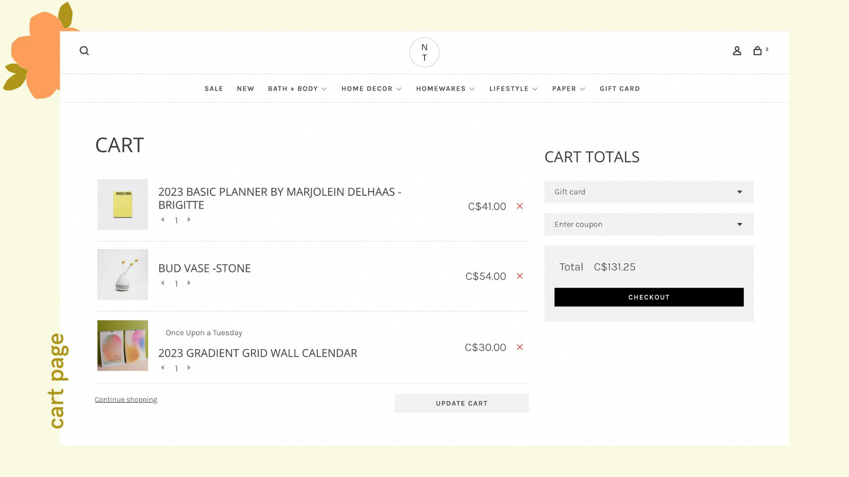Click the search magnifier icon
849x477 pixels.
click(x=84, y=51)
